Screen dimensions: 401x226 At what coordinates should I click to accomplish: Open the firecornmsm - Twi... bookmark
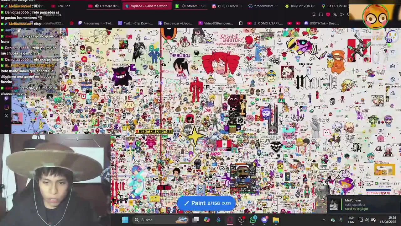pos(96,23)
